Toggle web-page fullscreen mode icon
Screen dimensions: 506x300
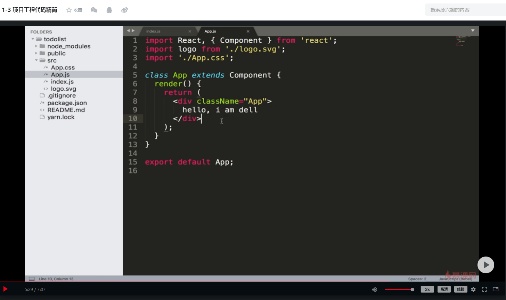[x=496, y=289]
